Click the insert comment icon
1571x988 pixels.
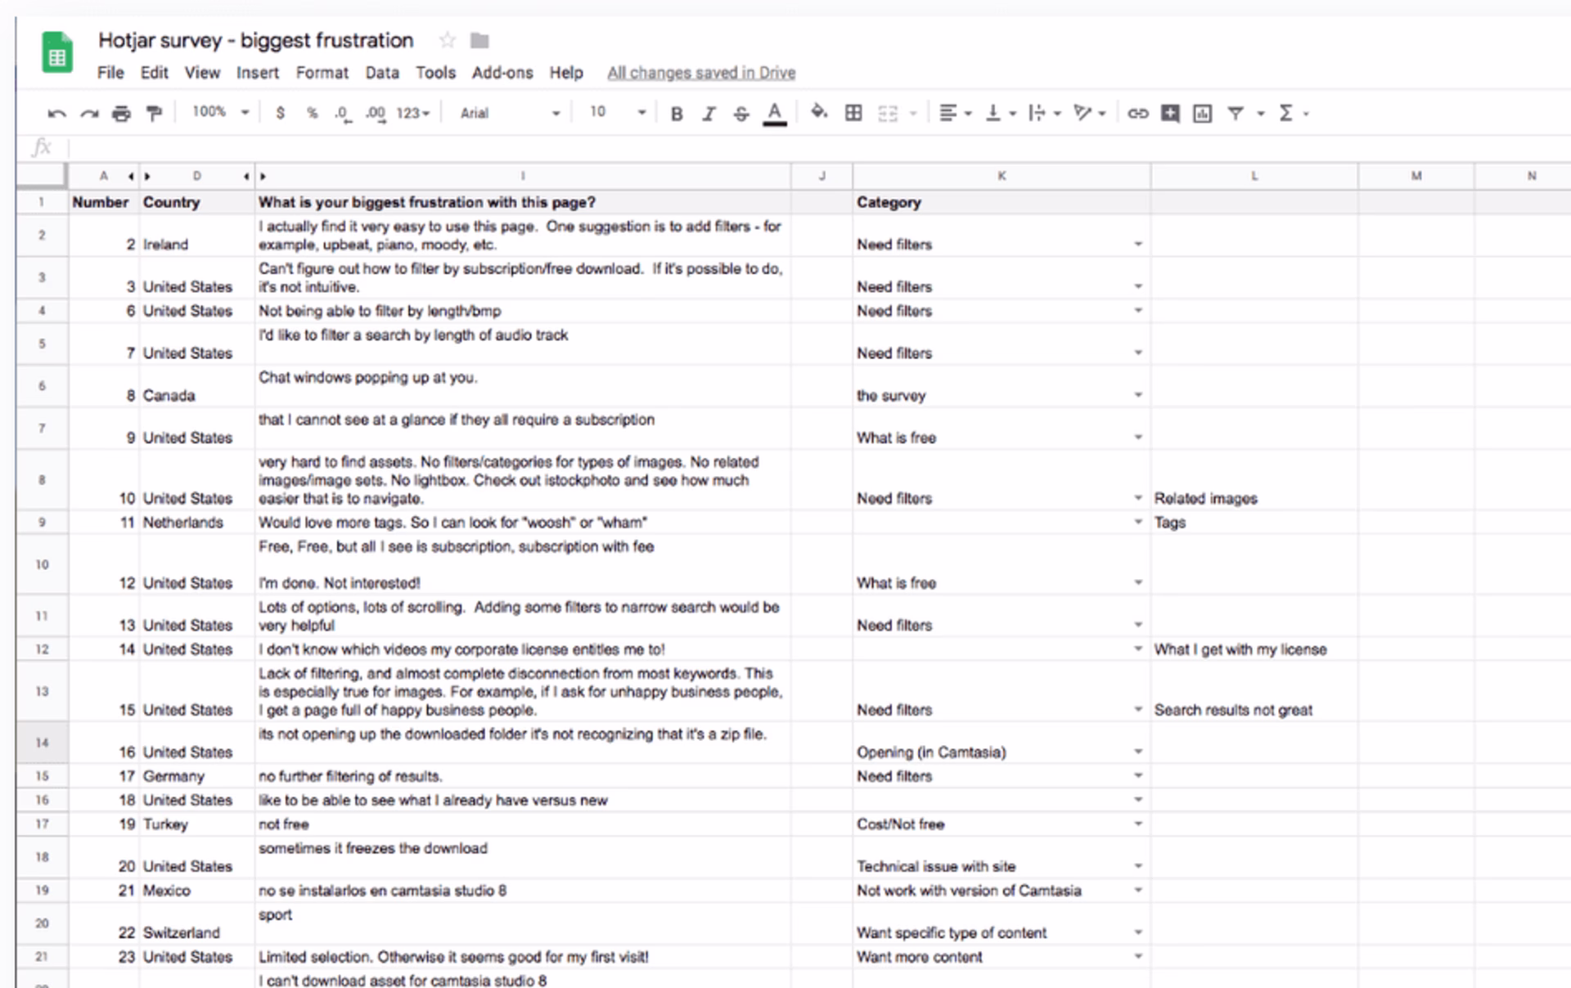pyautogui.click(x=1170, y=114)
